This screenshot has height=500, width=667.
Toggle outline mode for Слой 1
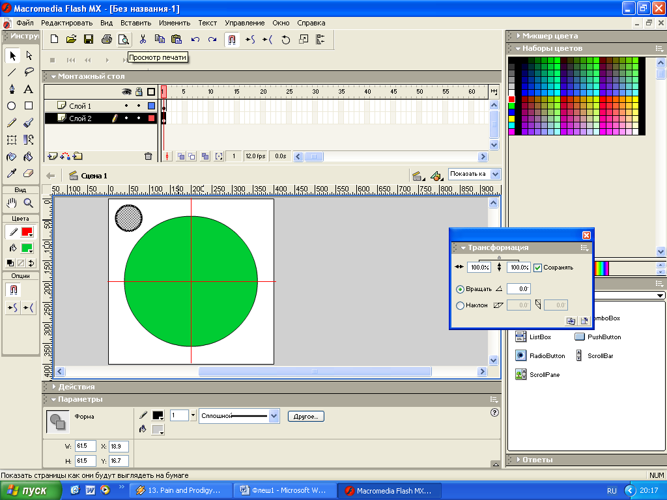click(x=151, y=106)
